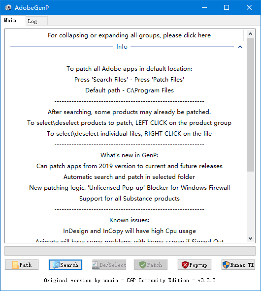Click the Pop-up blocker button
Image resolution: width=261 pixels, height=291 pixels.
tap(195, 264)
